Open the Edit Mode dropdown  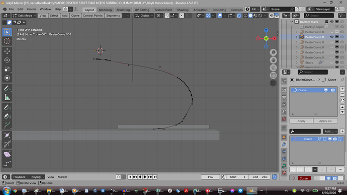coord(24,16)
